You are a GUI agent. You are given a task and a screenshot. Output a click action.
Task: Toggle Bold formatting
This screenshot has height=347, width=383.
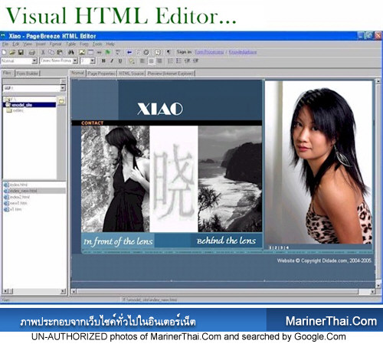pos(103,61)
